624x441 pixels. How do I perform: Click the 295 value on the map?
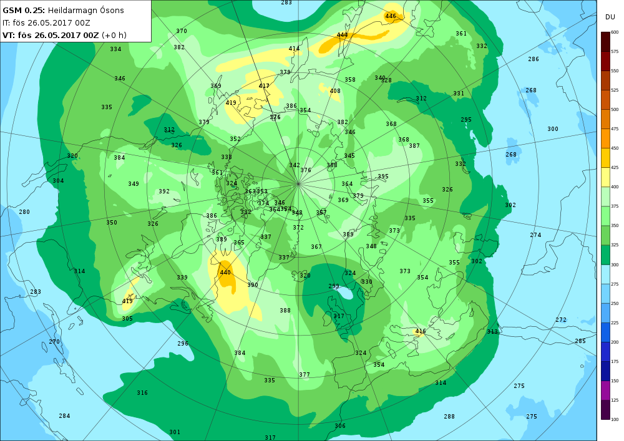tap(466, 120)
